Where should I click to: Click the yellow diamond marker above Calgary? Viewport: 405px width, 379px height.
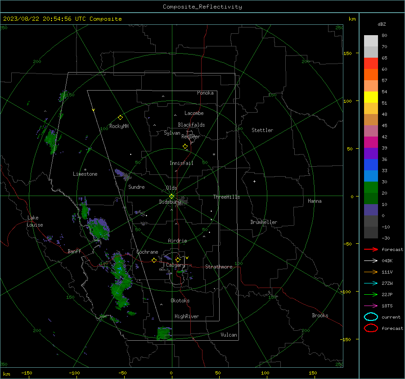178,260
